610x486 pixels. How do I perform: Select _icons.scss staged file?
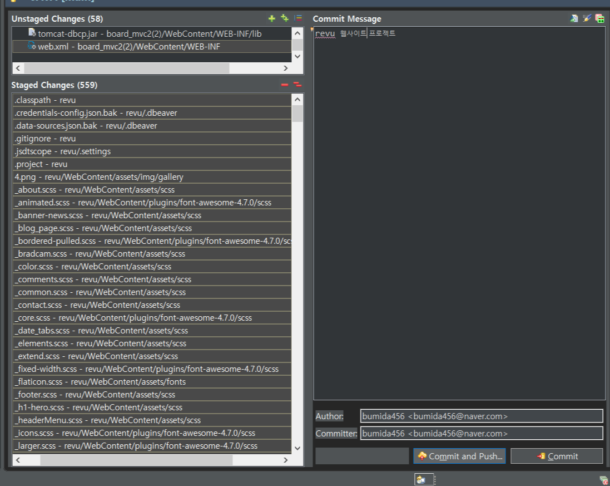tap(152, 433)
